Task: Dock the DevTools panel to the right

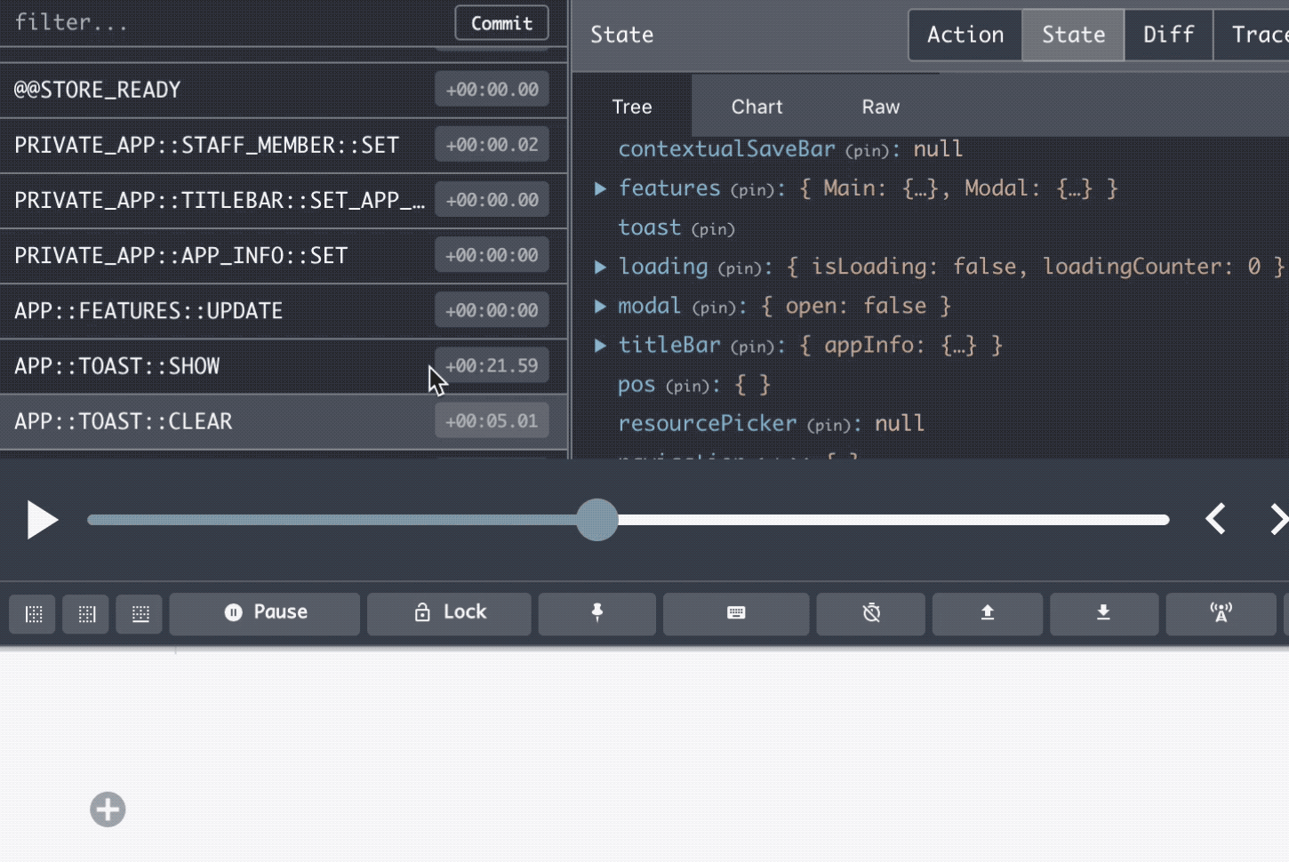Action: click(86, 614)
